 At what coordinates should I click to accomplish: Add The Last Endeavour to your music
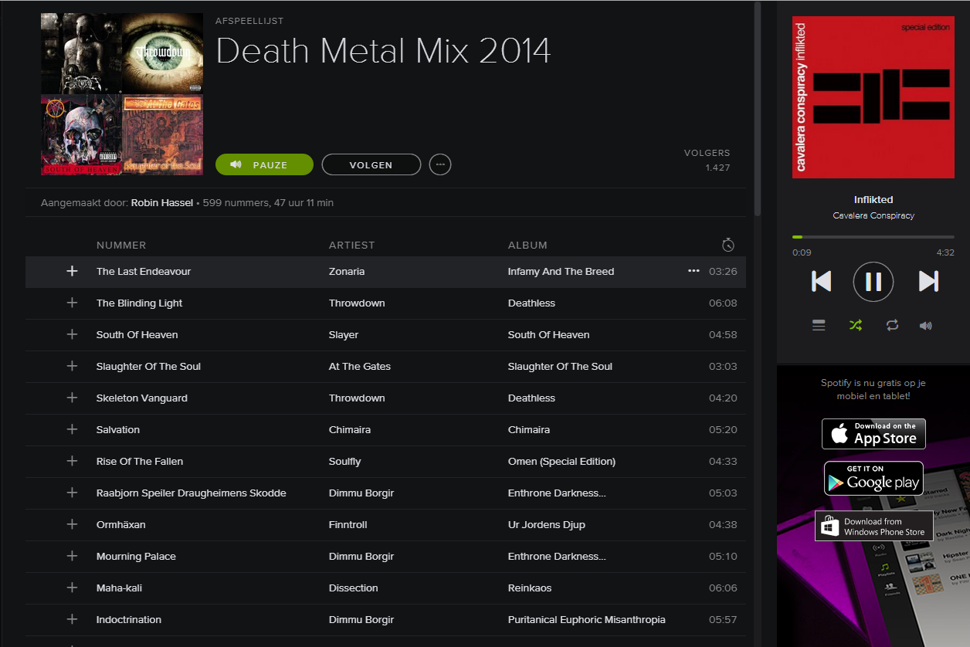tap(72, 271)
